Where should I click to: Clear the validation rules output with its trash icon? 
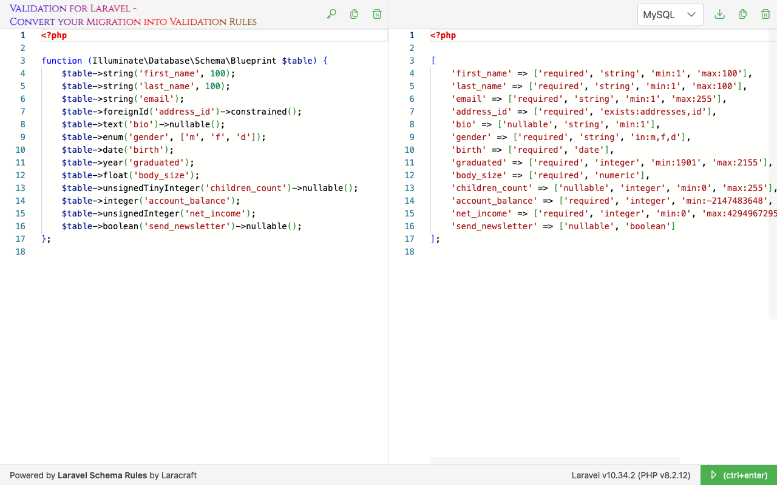pyautogui.click(x=765, y=14)
